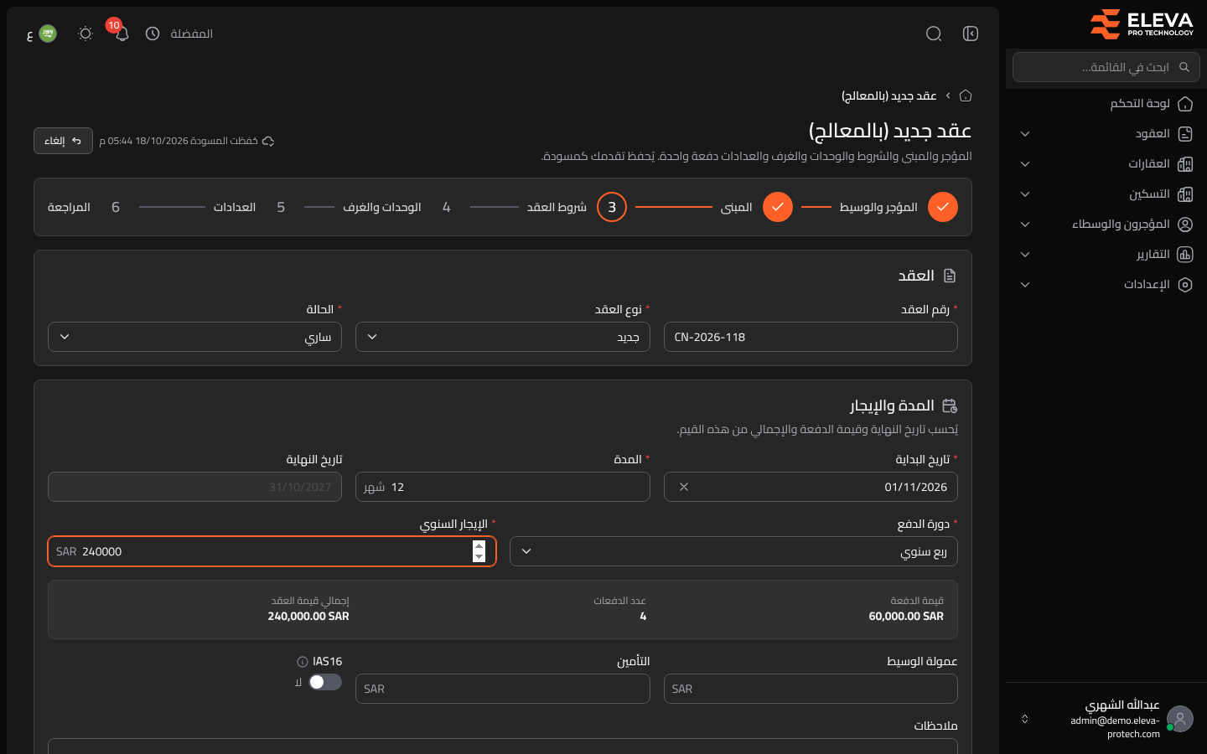The image size is (1207, 754).
Task: Click the Contracts (العقود) sidebar icon
Action: click(1185, 134)
